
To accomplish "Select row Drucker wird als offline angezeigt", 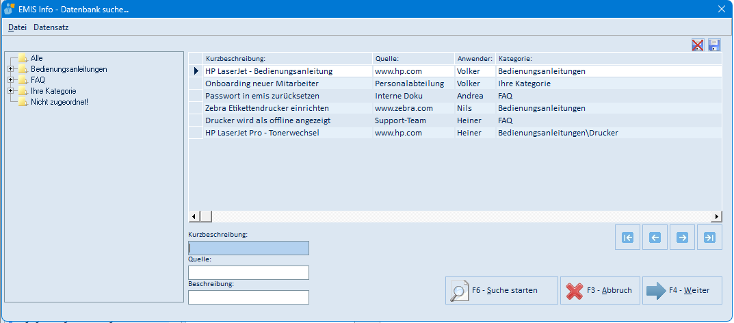I will click(455, 120).
